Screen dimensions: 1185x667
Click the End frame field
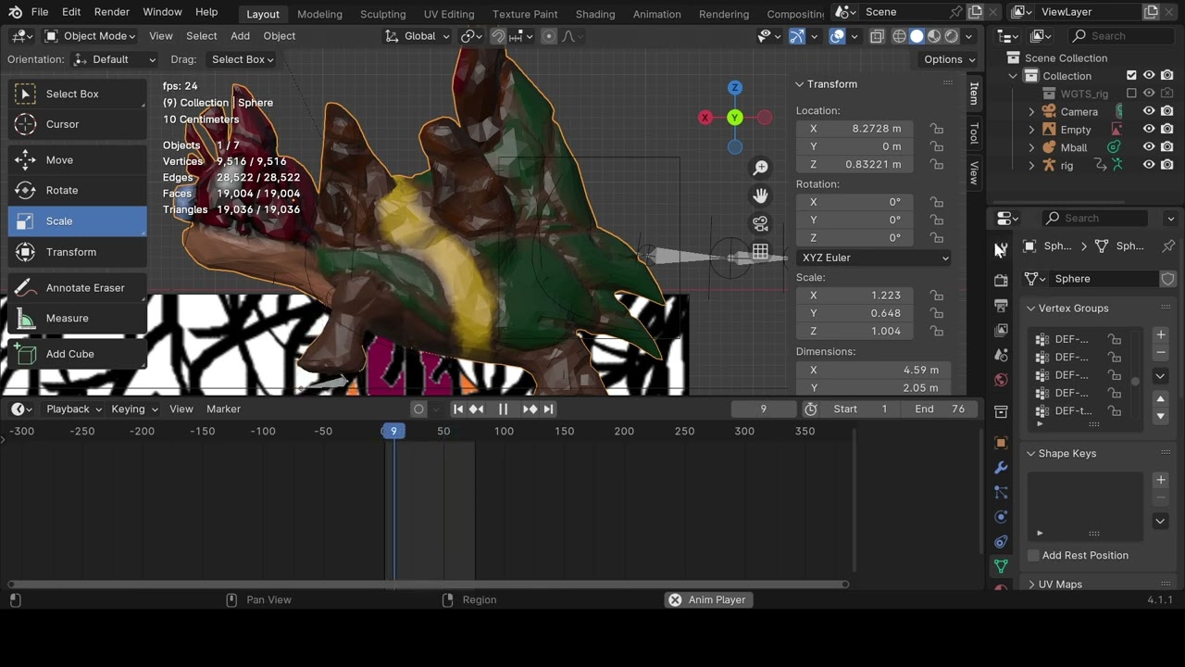coord(939,409)
